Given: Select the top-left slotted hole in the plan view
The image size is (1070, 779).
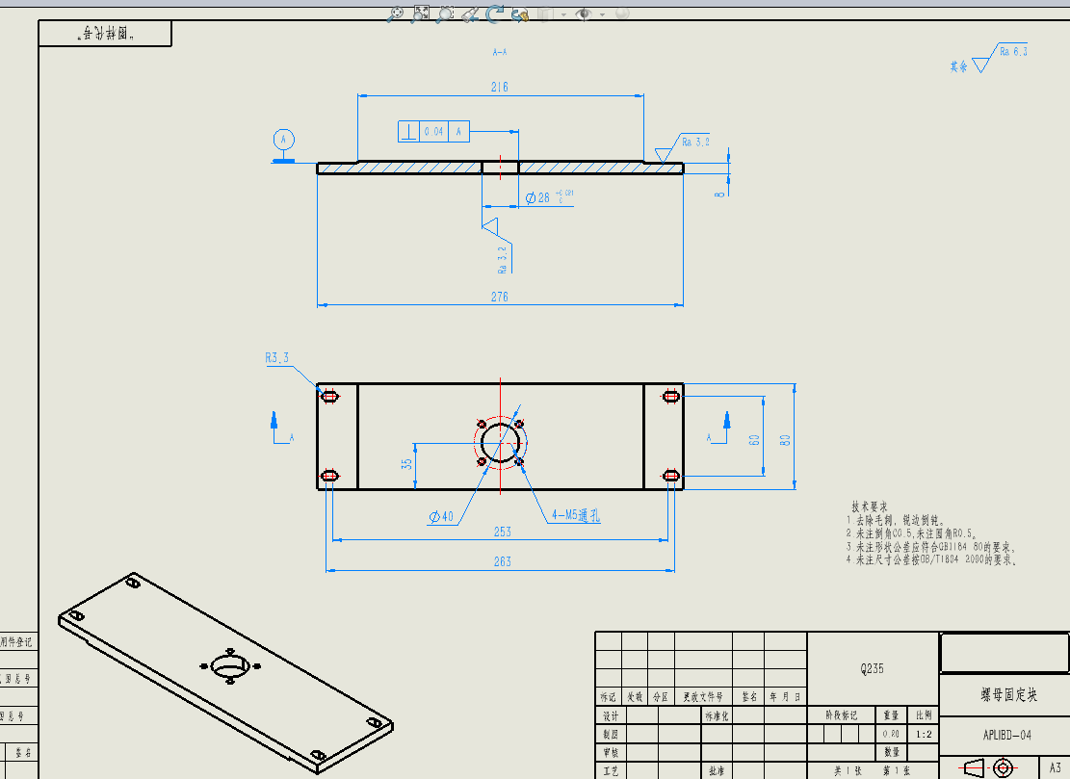Looking at the screenshot, I should [x=329, y=397].
